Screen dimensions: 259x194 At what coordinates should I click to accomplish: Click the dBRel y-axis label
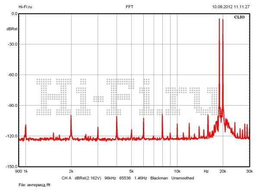click(12, 29)
